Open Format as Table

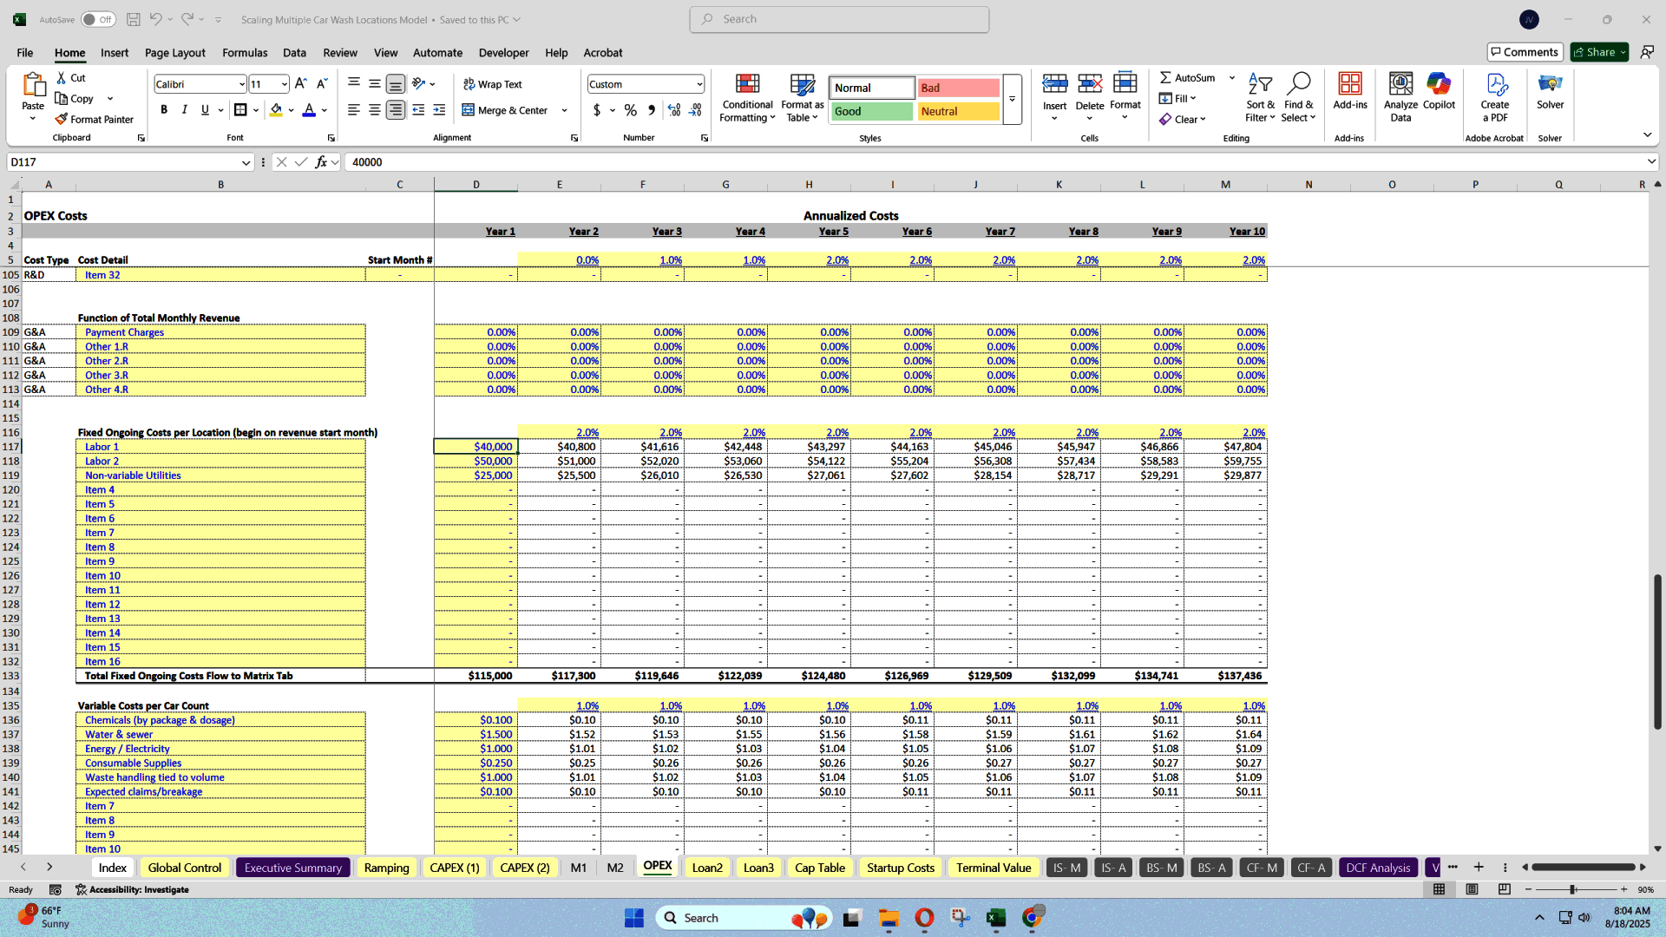[803, 98]
